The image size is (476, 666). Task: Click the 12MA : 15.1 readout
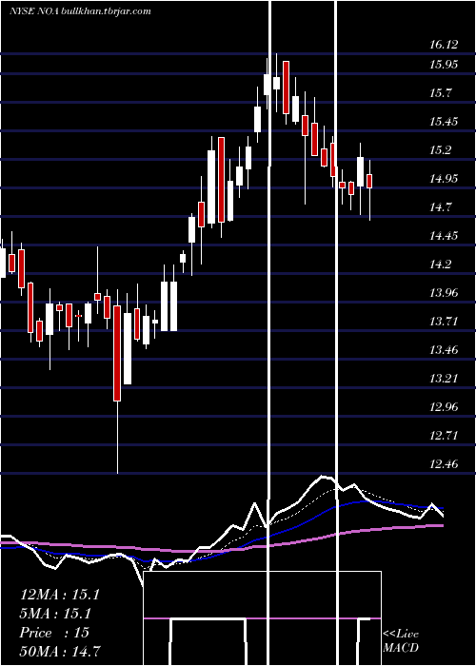tap(60, 595)
